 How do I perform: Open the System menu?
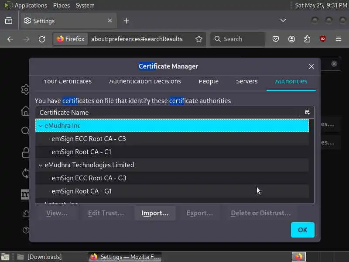click(85, 5)
